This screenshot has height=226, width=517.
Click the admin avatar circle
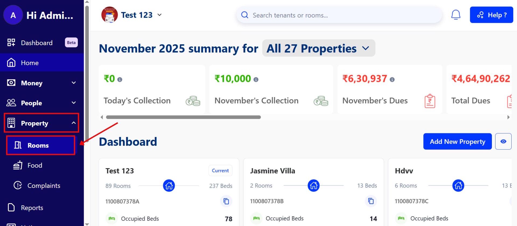[x=13, y=15]
